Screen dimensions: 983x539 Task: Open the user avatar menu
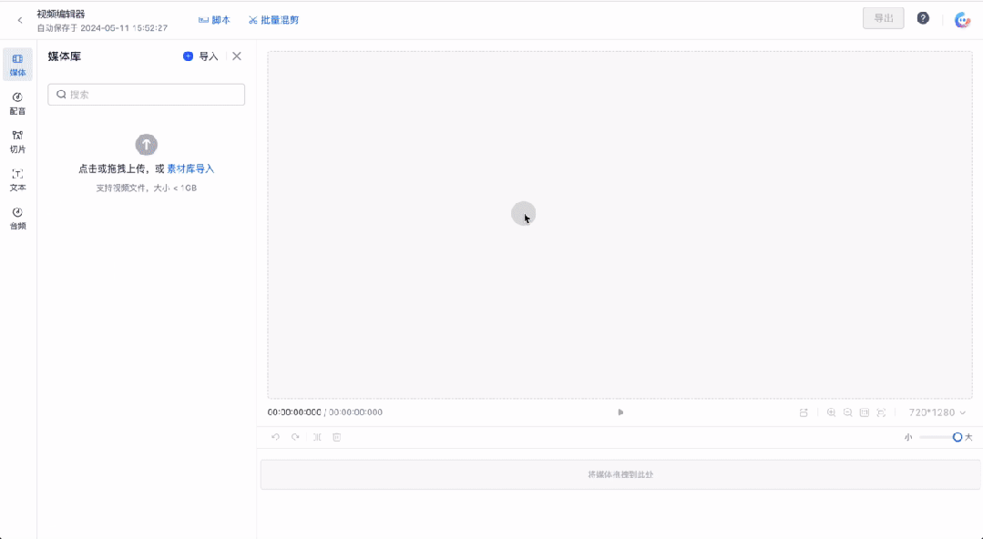pos(962,20)
